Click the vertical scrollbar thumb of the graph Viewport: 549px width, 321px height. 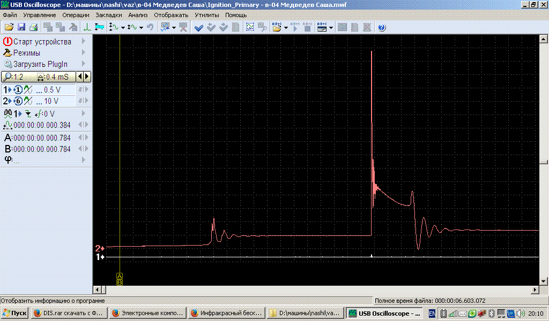(x=544, y=162)
